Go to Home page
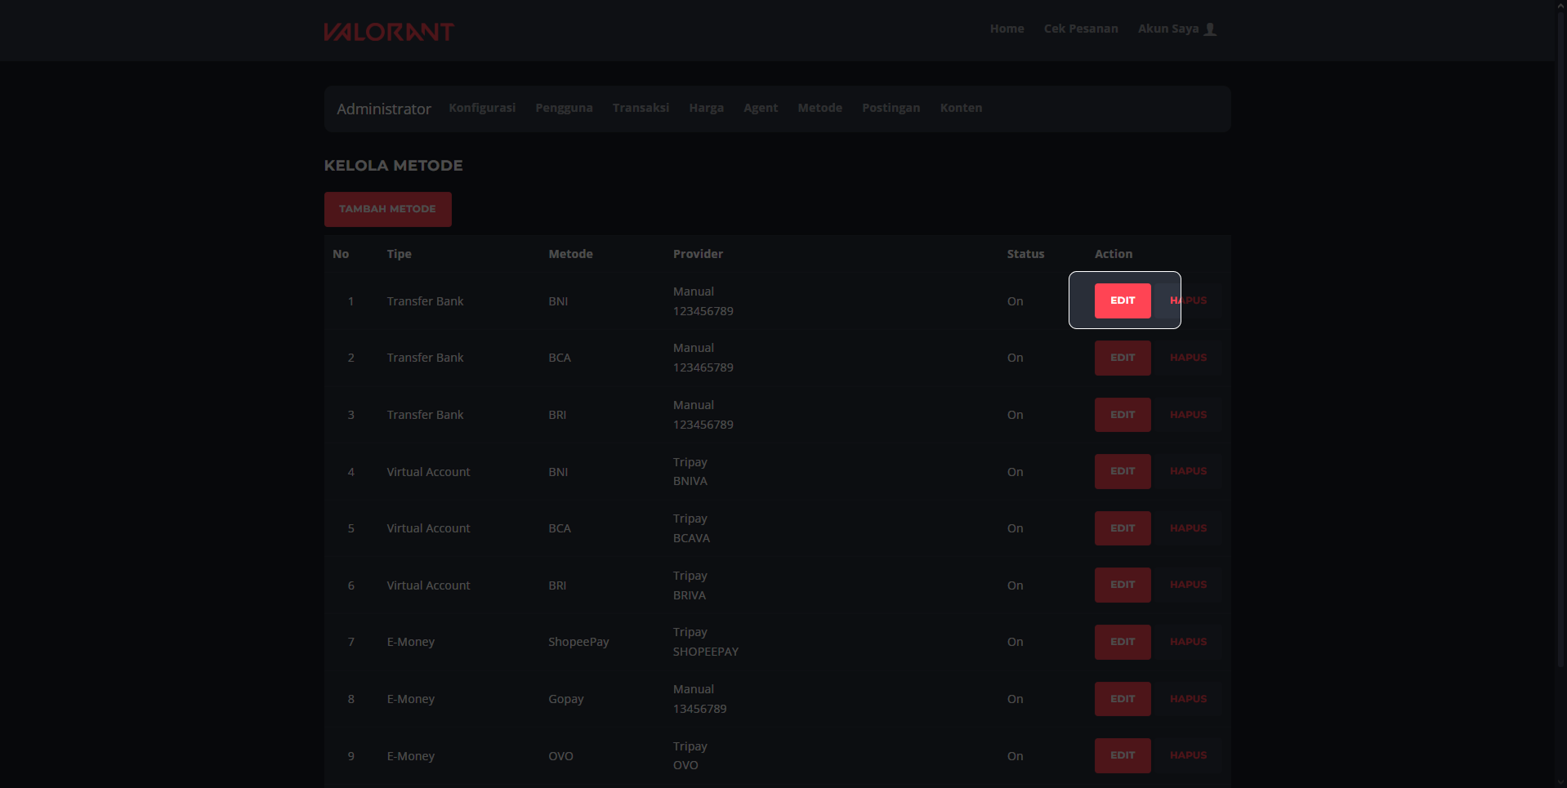Image resolution: width=1567 pixels, height=788 pixels. coord(1007,29)
